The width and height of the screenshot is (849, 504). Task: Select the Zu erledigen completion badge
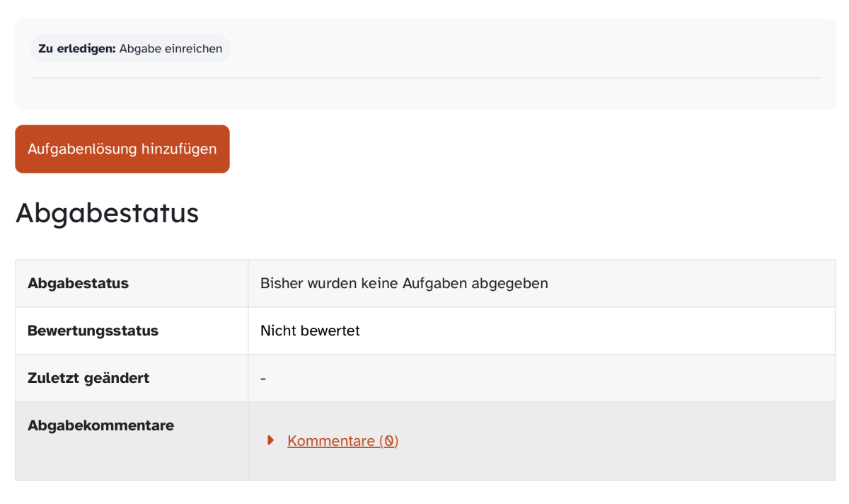tap(130, 49)
